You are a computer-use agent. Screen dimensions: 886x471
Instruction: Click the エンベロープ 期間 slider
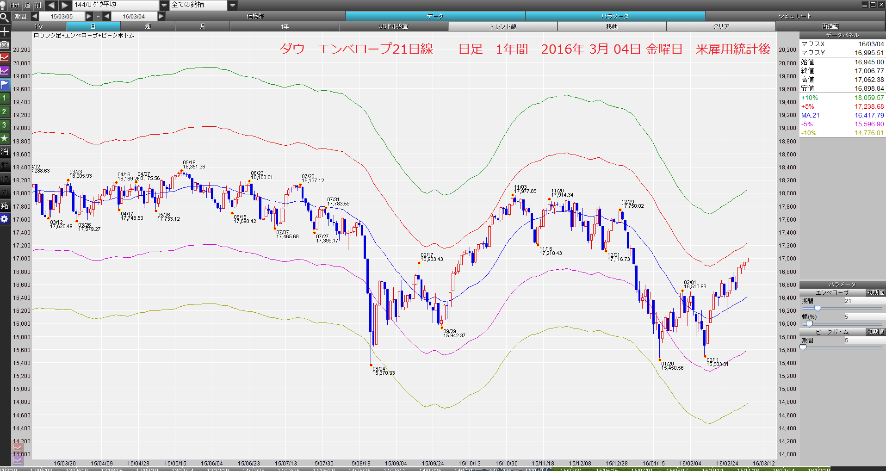click(x=842, y=308)
